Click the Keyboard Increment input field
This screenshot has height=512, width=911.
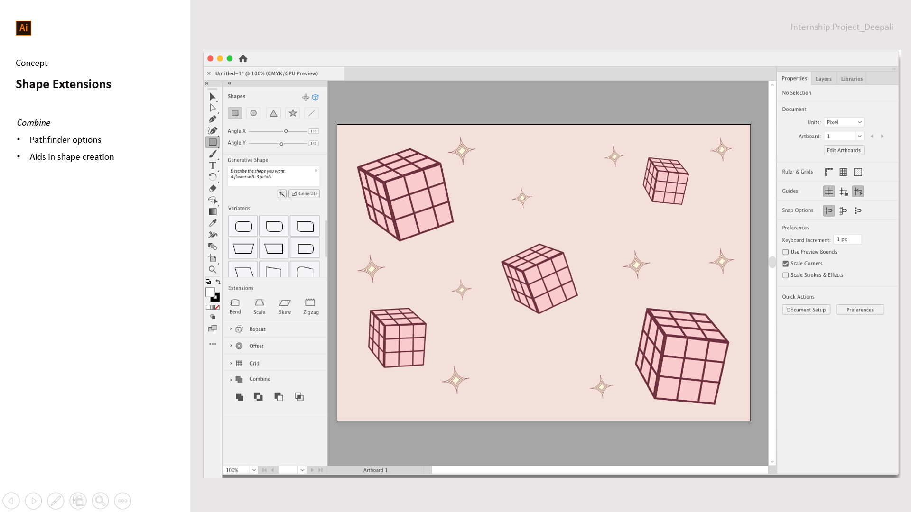pos(847,240)
